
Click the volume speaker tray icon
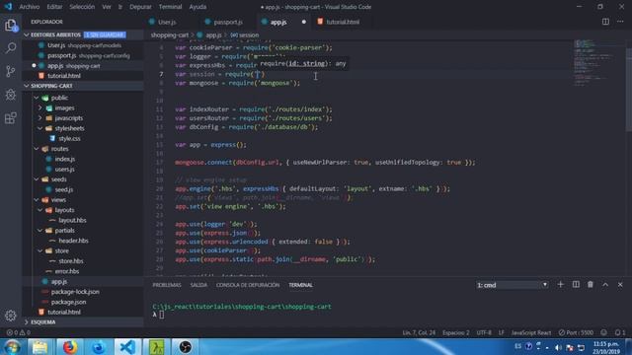(x=558, y=347)
